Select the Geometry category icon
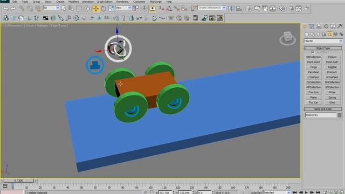The image size is (345, 194). click(307, 34)
